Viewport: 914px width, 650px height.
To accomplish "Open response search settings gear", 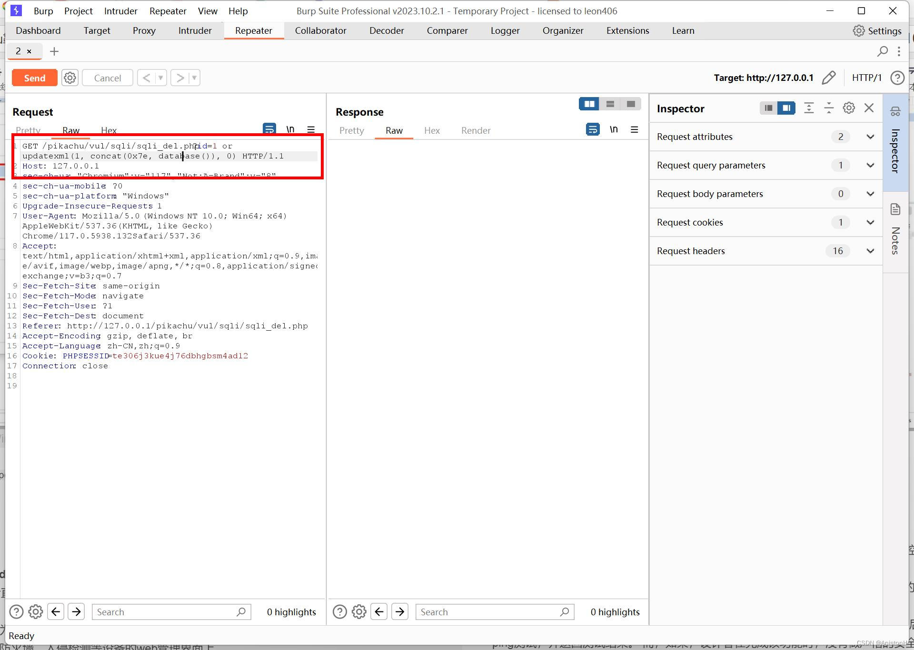I will pos(359,612).
